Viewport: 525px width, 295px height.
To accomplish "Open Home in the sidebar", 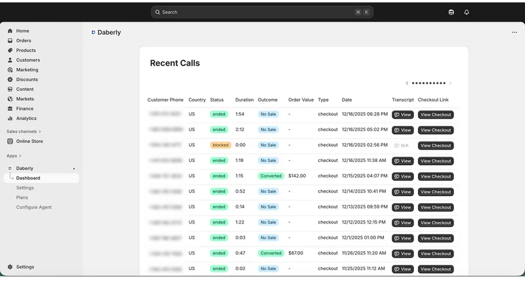I will coord(22,31).
